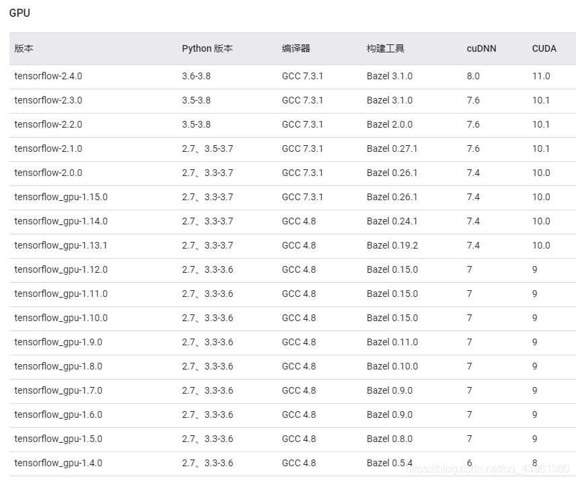Click cuDNN "6" in tensorflow_gpu-1.4.0 row
This screenshot has height=481, width=576.
click(470, 463)
